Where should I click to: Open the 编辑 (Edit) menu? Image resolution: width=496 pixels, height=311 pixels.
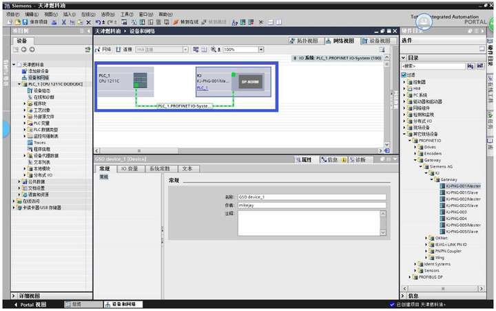[x=32, y=14]
